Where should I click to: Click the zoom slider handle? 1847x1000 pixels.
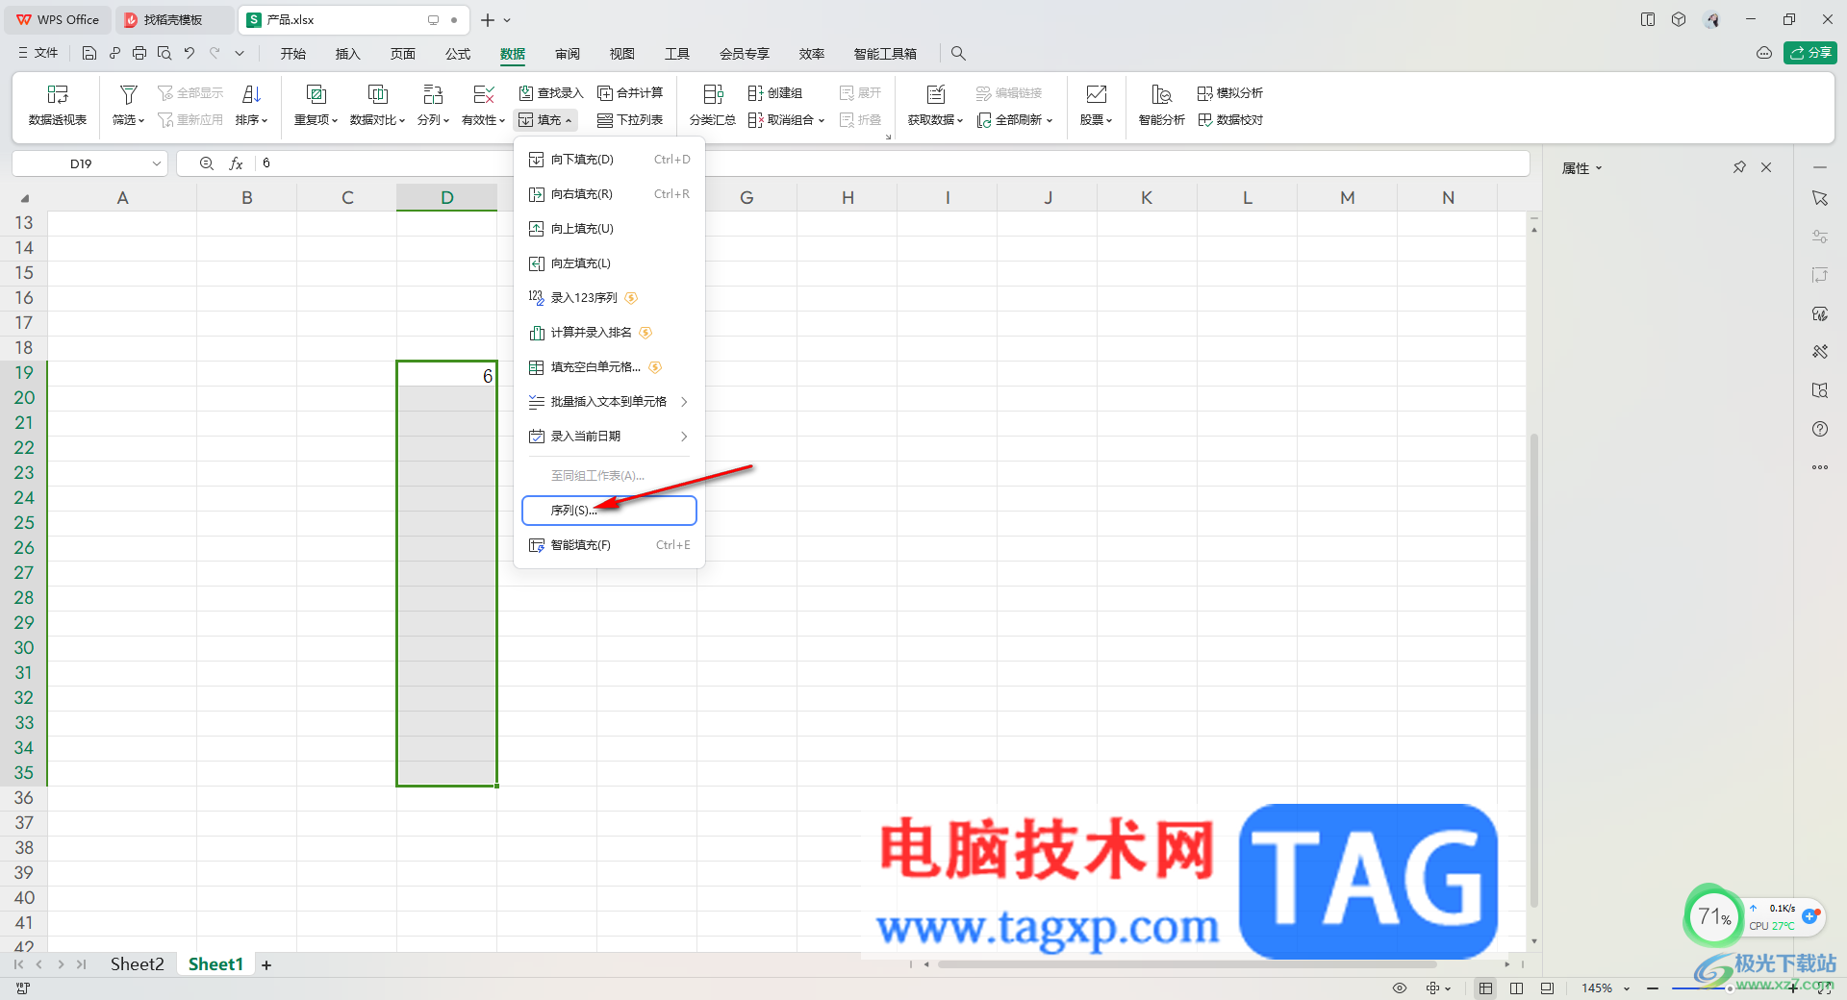coord(1730,988)
